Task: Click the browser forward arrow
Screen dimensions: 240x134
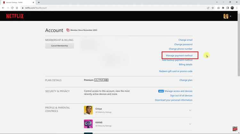Action: 8,8
